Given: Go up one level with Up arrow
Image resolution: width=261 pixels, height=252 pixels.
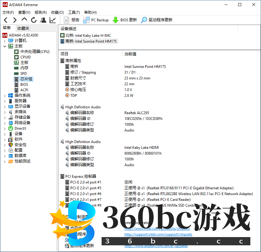Looking at the screenshot, I should [x=24, y=20].
